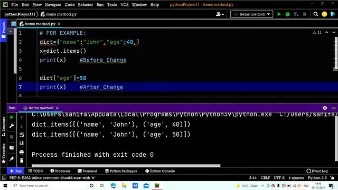Pin the run tab with pin icon
This screenshot has width=338, height=190.
12,159
